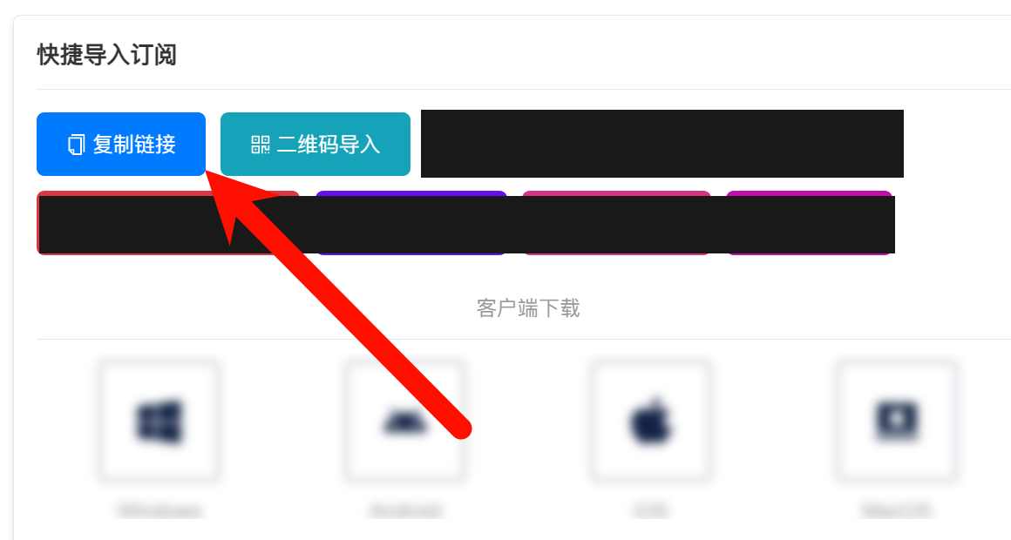Click the large black redacted block beside 二维码导入
1011x540 pixels.
click(662, 144)
